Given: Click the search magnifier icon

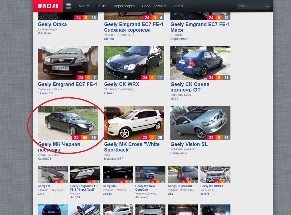Looking at the screenshot, I should pyautogui.click(x=267, y=6).
